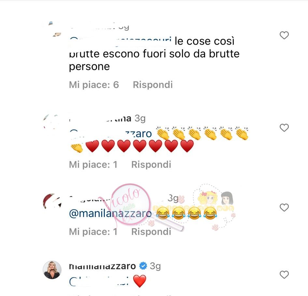Open avatar of the clapping emoji commenter
This screenshot has width=308, height=296.
coord(52,122)
